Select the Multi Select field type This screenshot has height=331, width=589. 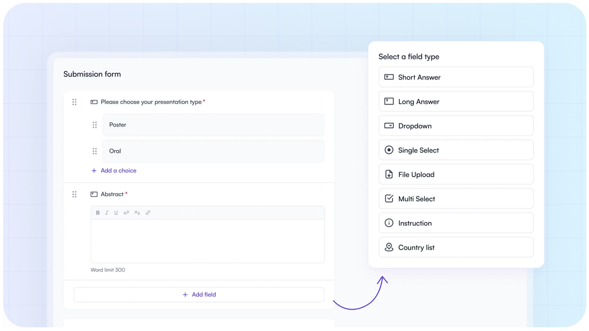[x=456, y=199]
